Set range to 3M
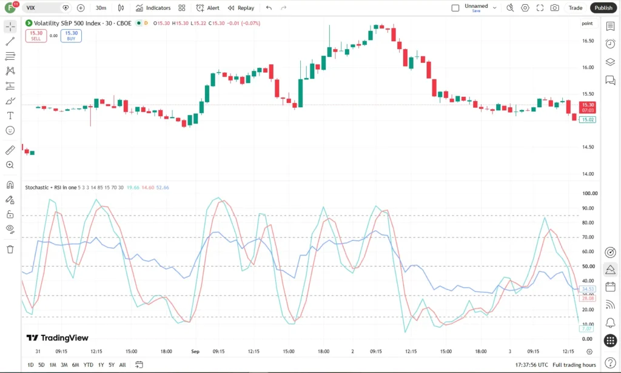 [x=64, y=365]
